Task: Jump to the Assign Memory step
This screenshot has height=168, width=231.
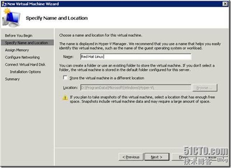Action: pos(17,50)
